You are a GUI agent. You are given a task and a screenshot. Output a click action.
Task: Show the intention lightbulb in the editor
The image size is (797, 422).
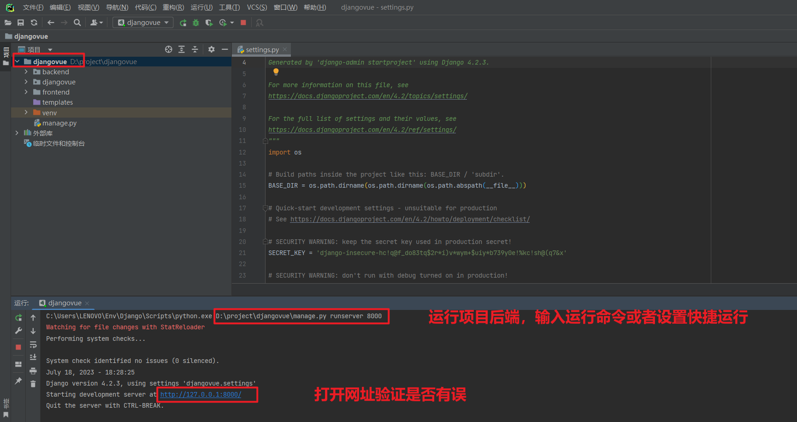276,72
